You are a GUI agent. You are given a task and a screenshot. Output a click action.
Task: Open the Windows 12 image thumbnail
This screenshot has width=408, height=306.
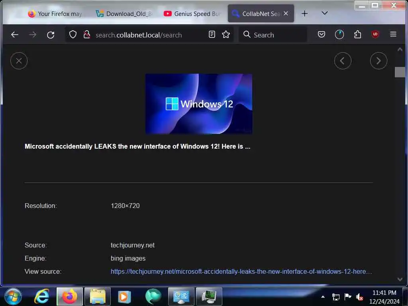coord(198,104)
